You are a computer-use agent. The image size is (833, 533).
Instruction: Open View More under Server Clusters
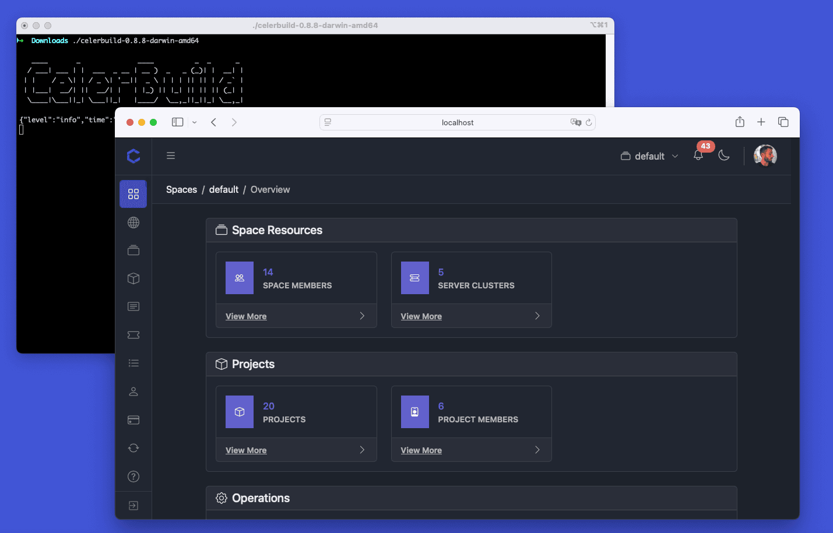tap(421, 316)
